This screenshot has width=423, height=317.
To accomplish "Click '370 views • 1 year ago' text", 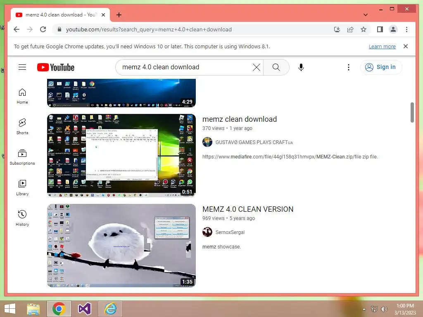I will 228,128.
